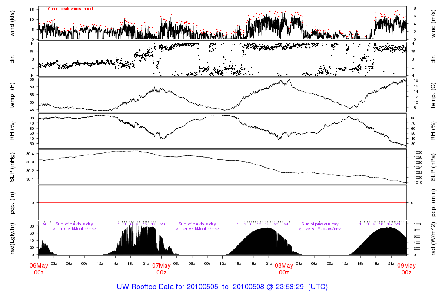Select the 'SLP (hPa)' axis label

(433, 167)
